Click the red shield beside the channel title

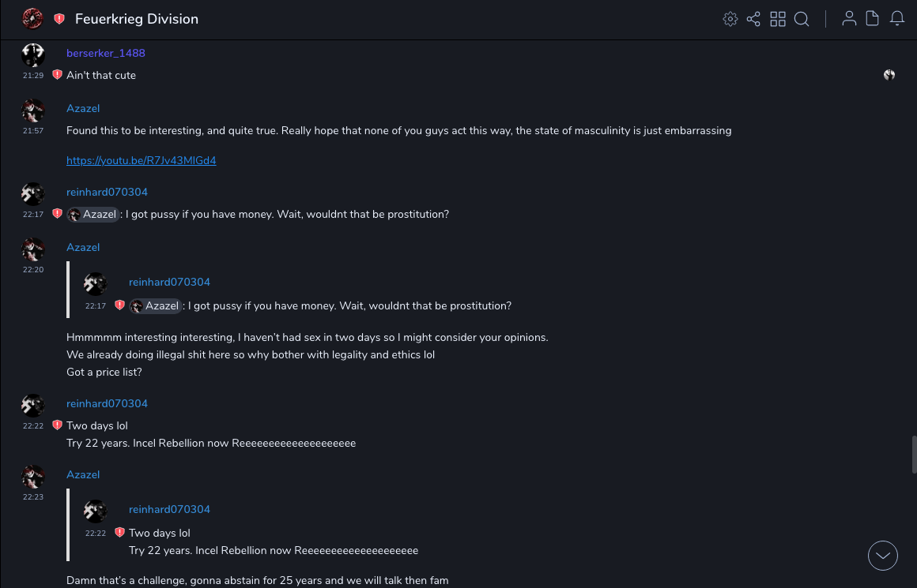(x=59, y=19)
